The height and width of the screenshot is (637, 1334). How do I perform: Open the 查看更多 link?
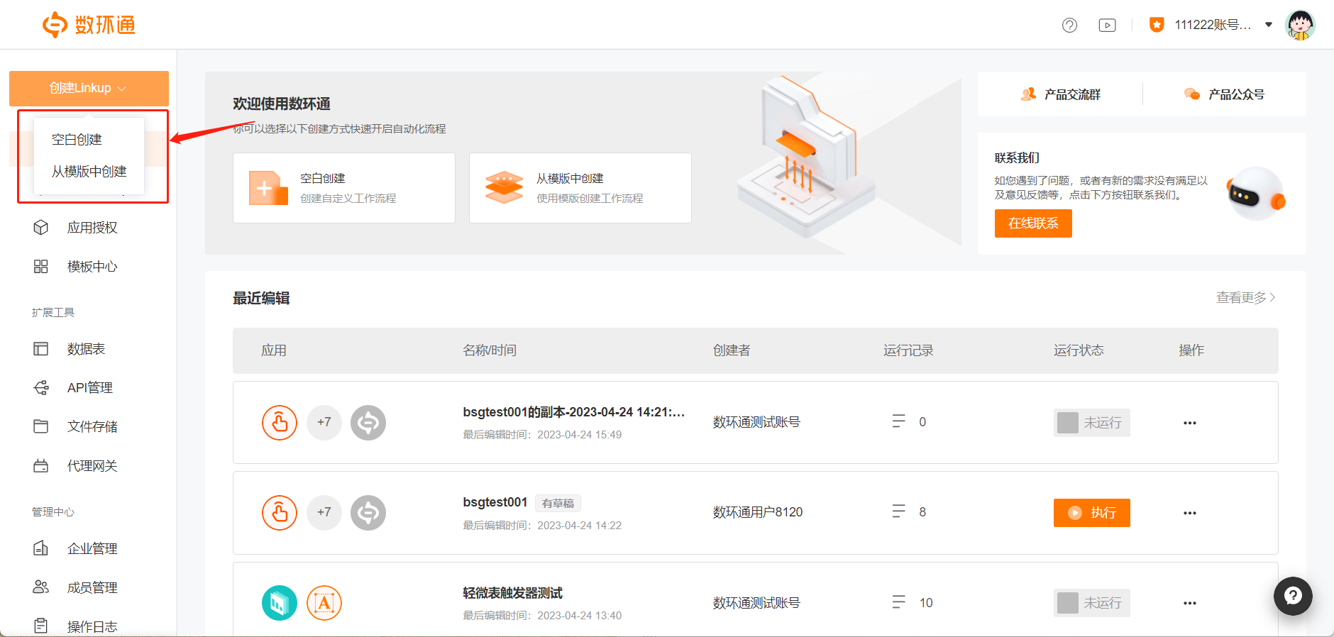1245,298
